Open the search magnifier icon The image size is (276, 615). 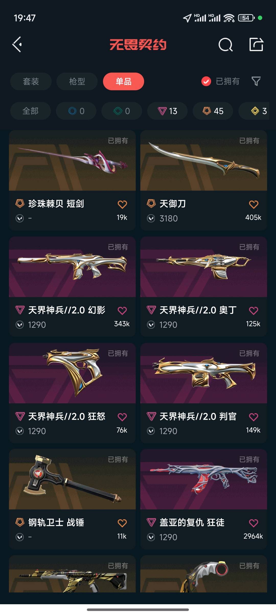[226, 45]
